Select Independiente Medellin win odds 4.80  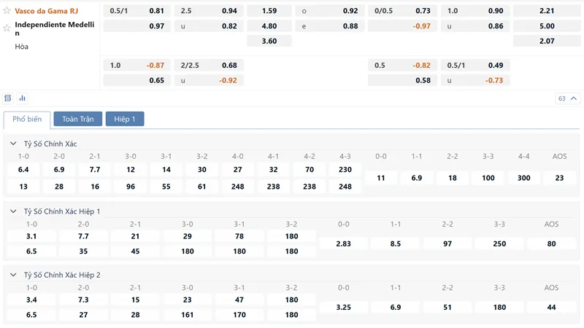[269, 26]
